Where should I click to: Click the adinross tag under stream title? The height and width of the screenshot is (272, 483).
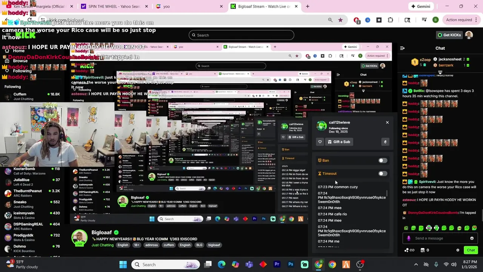pyautogui.click(x=152, y=245)
